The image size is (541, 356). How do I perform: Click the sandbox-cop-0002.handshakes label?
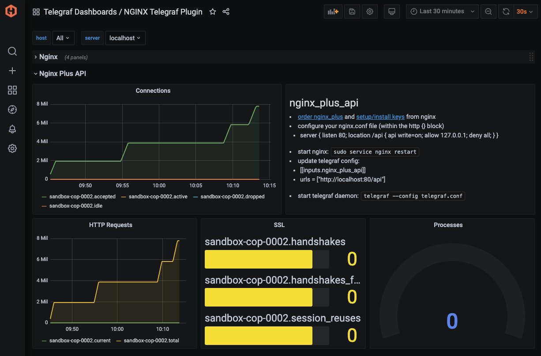(x=275, y=242)
